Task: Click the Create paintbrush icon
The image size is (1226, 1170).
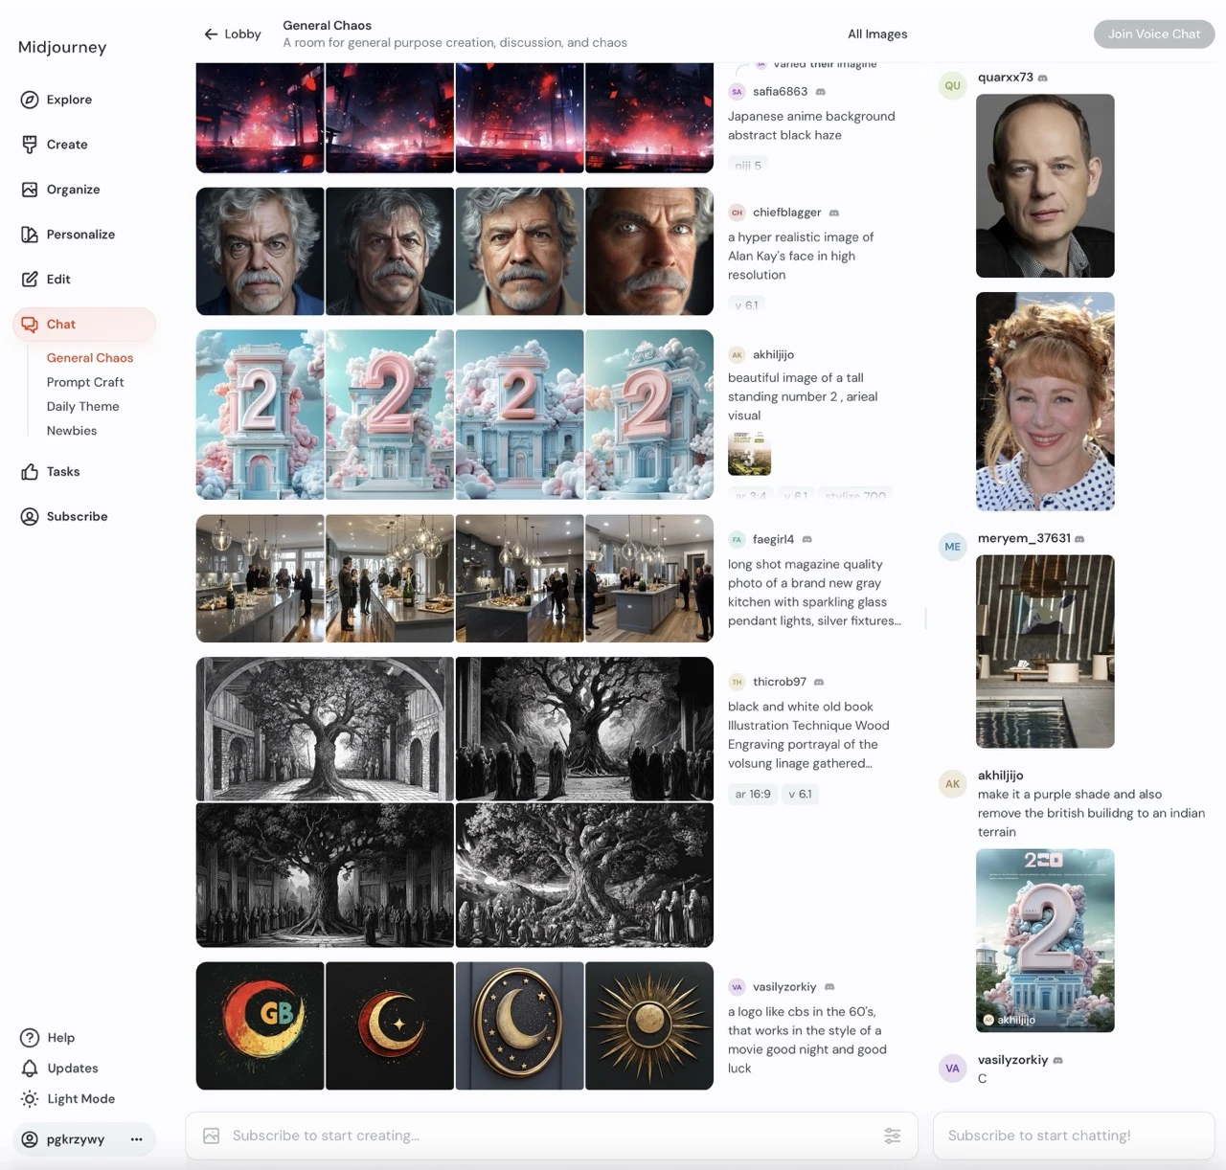Action: 30,145
